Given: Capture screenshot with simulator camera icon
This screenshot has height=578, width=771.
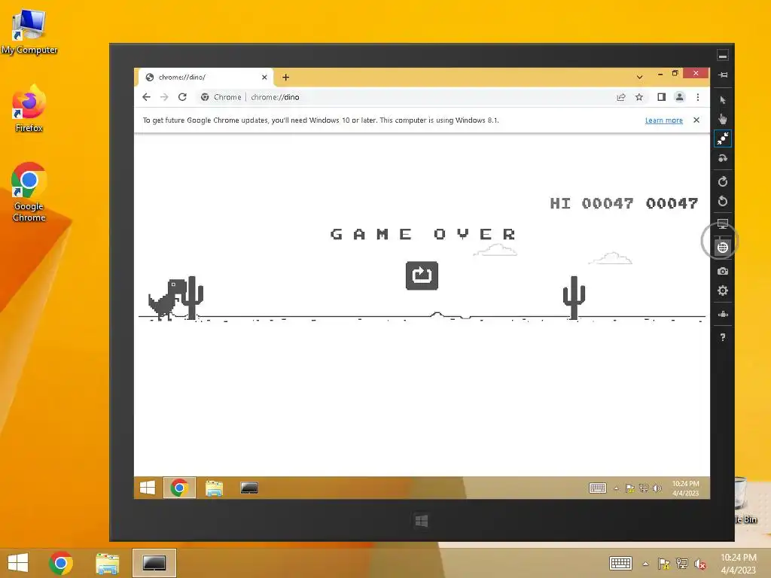Looking at the screenshot, I should coord(722,271).
